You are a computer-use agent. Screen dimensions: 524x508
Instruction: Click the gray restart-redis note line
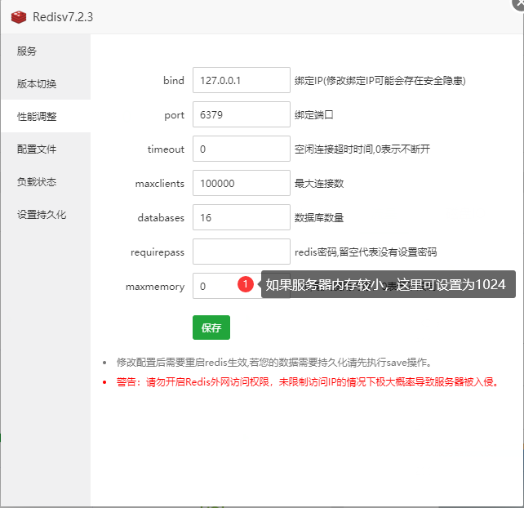275,362
